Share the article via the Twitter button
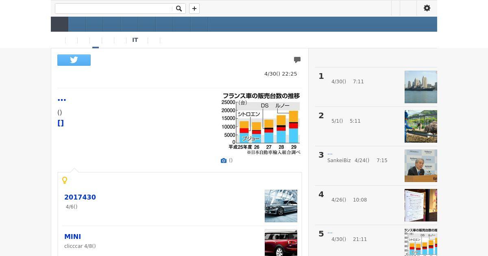This screenshot has width=488, height=256. [74, 60]
